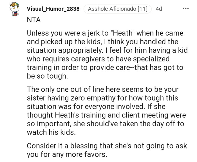Click the NTA verdict text
197x162 pixels.
click(x=33, y=20)
